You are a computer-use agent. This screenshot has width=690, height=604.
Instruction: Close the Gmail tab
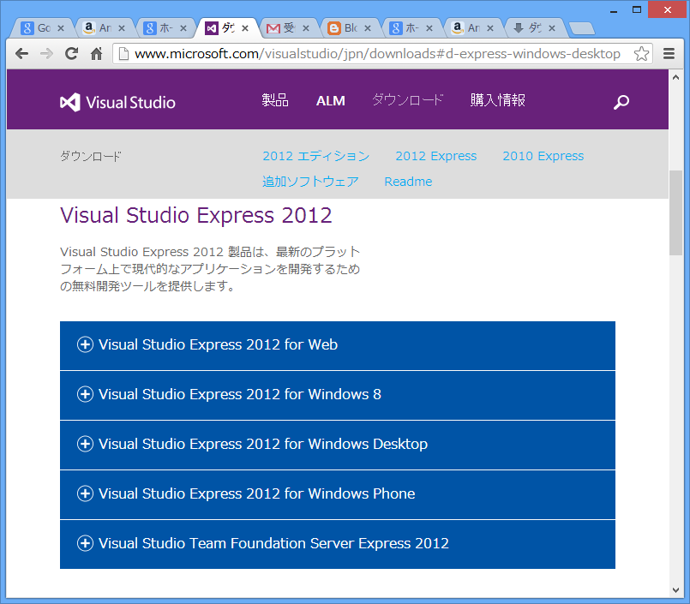pyautogui.click(x=306, y=28)
